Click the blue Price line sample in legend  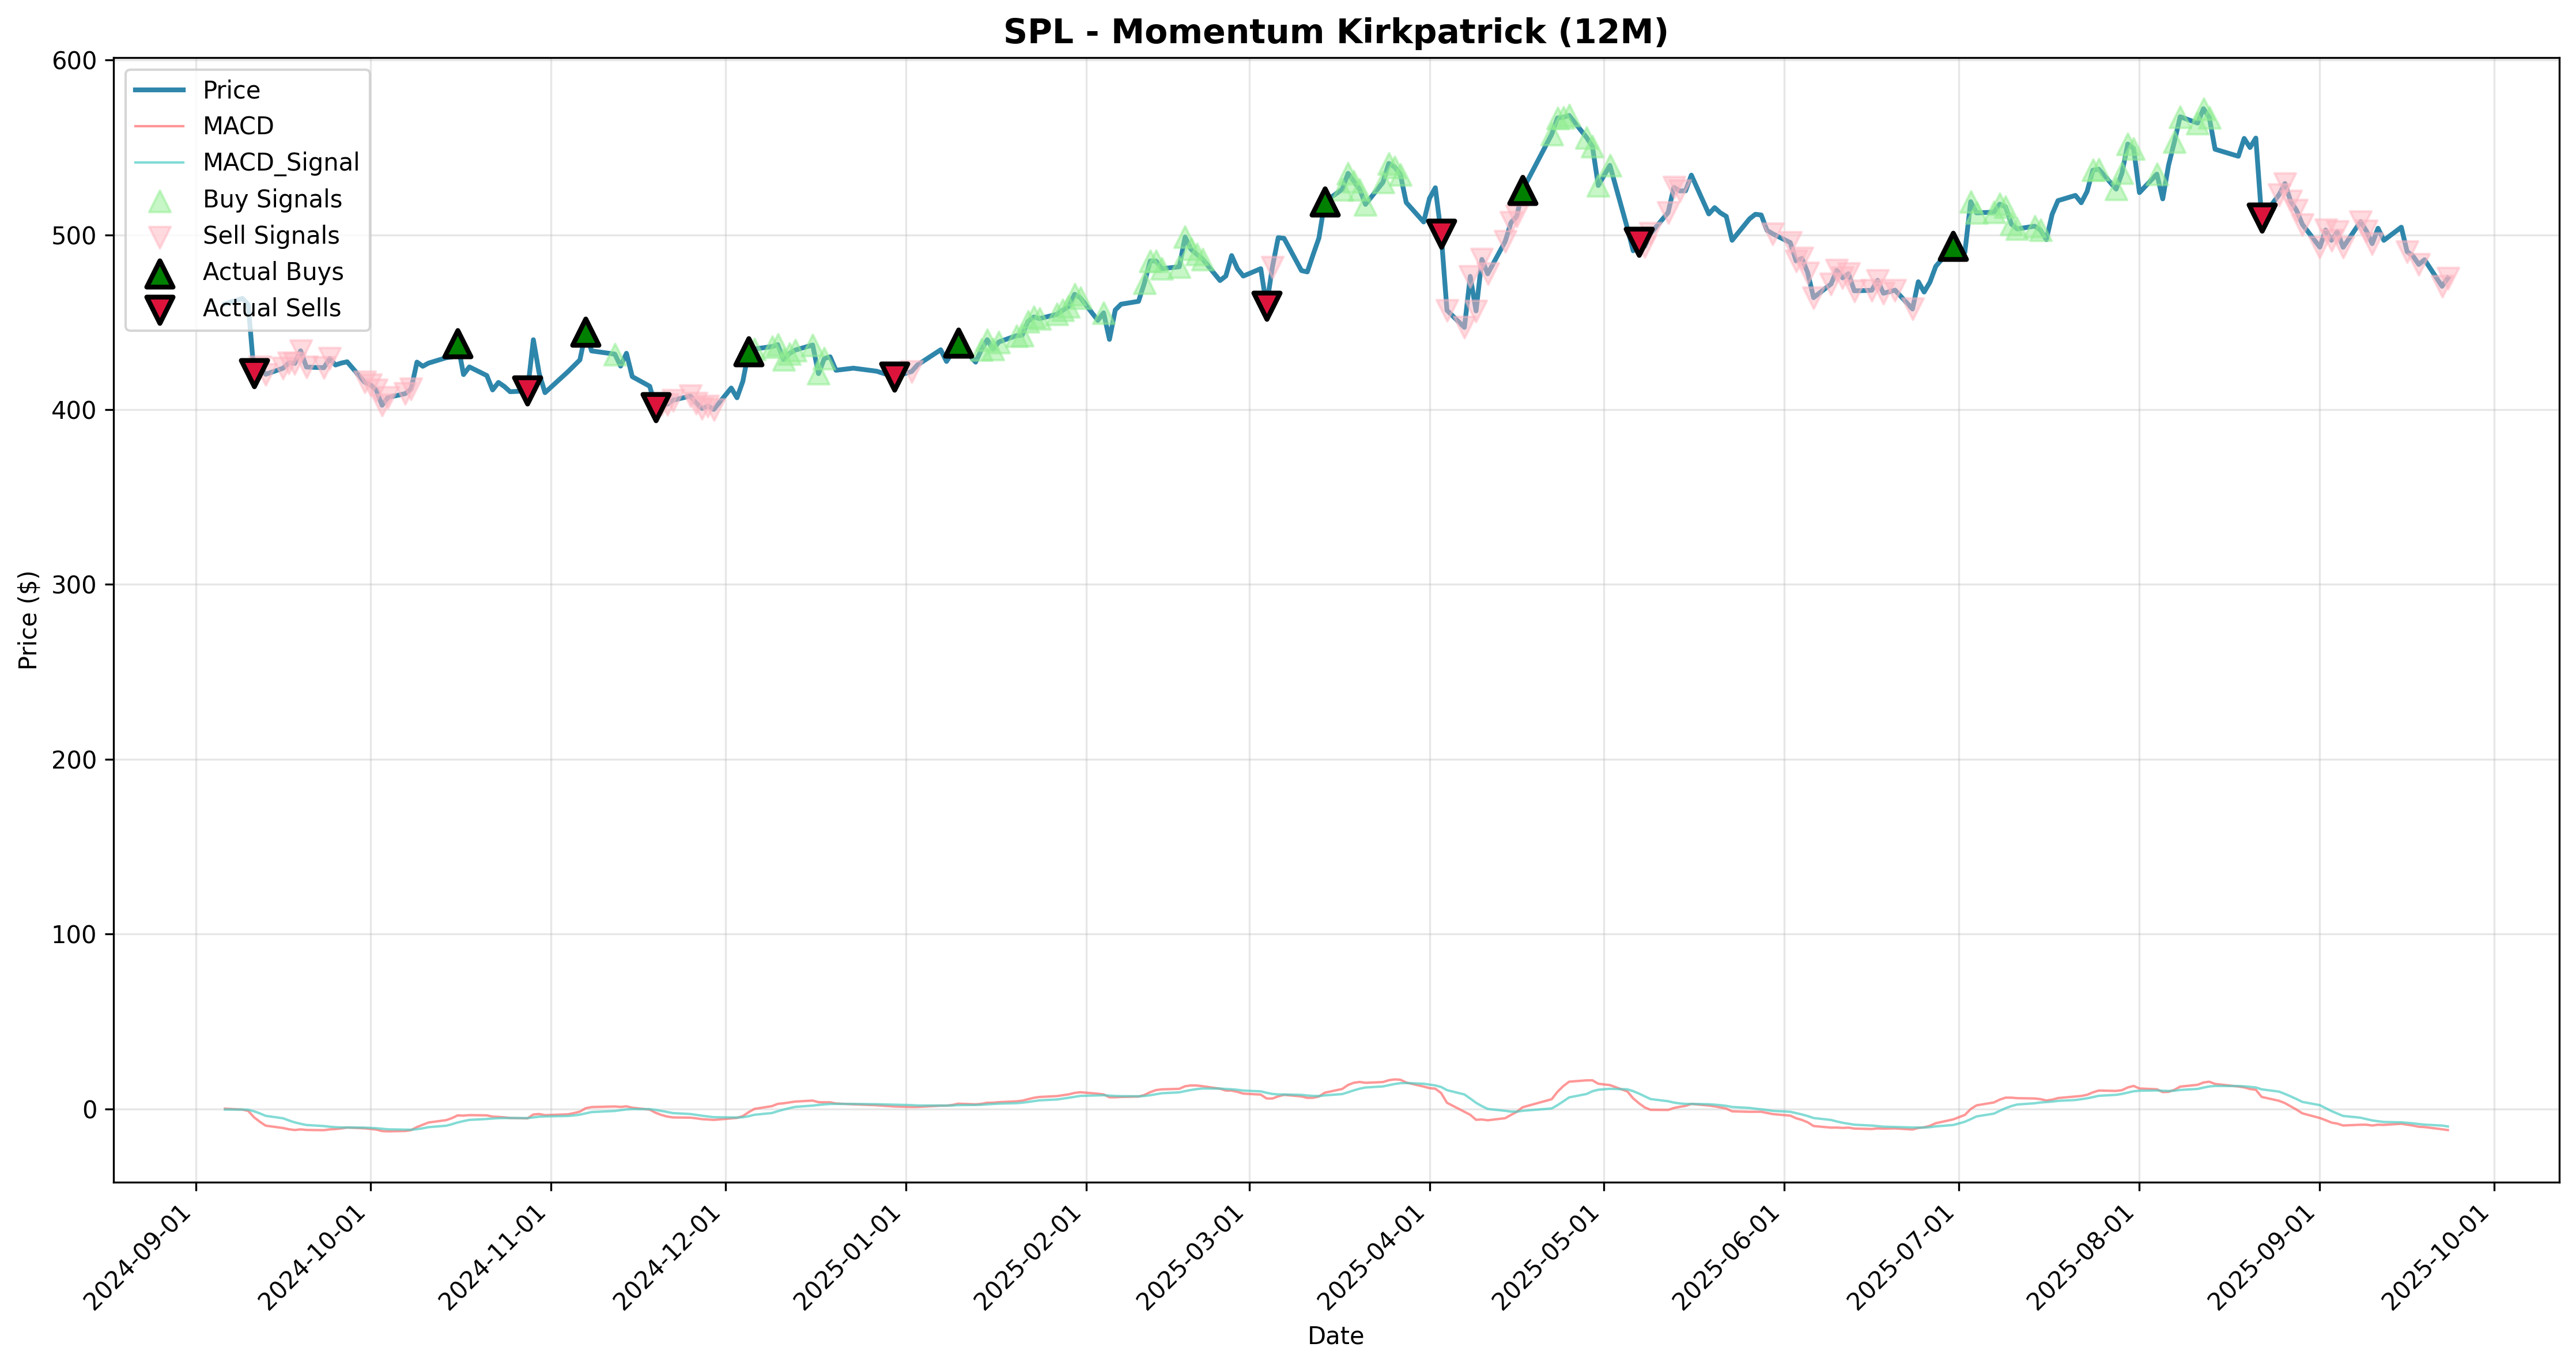click(x=159, y=90)
